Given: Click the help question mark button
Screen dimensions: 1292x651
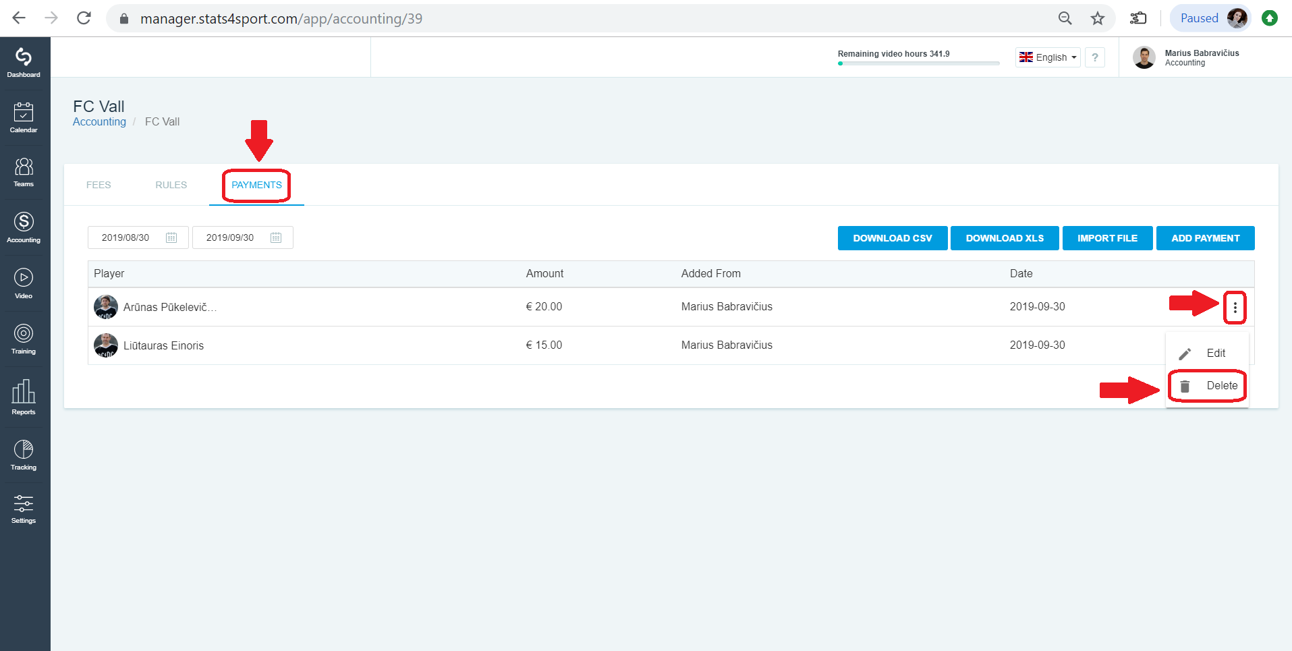Looking at the screenshot, I should tap(1095, 57).
